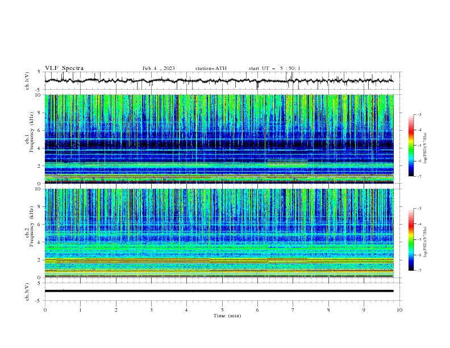Click time axis tick label '7'
Screen dimensions: 450x348
coord(293,310)
